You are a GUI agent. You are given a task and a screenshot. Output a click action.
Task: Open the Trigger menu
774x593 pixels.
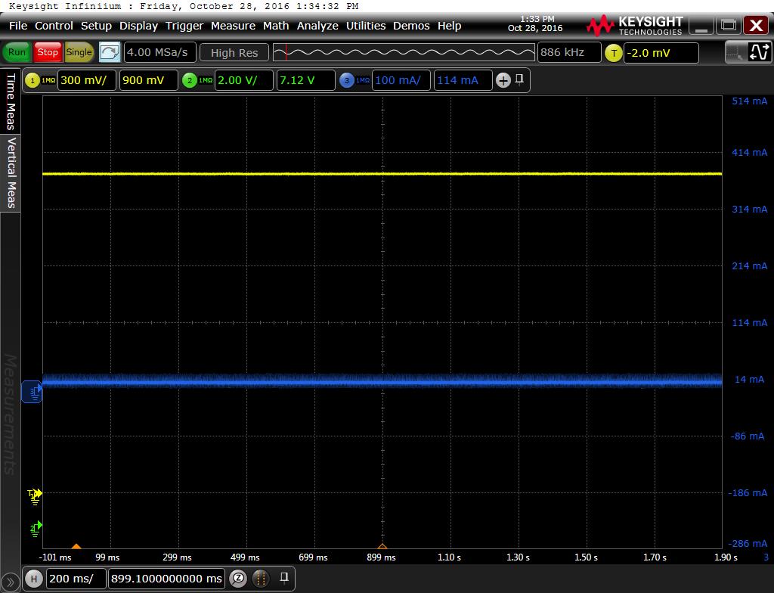pos(184,26)
